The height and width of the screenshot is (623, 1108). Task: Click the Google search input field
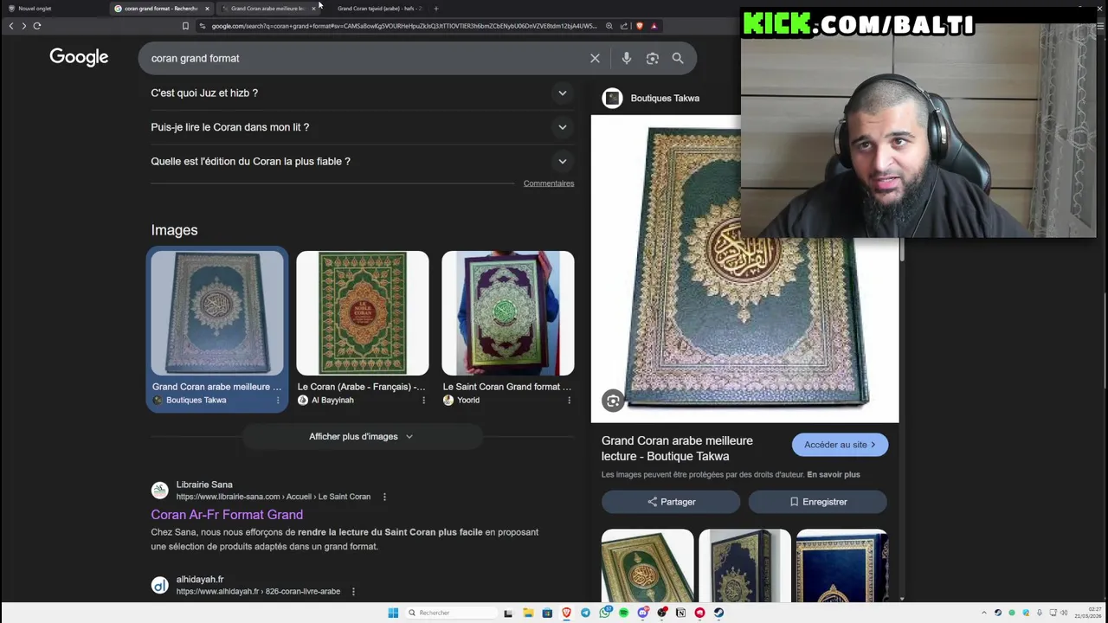pos(364,58)
